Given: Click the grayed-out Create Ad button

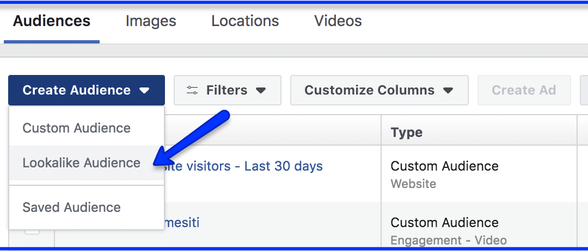Looking at the screenshot, I should pyautogui.click(x=524, y=90).
